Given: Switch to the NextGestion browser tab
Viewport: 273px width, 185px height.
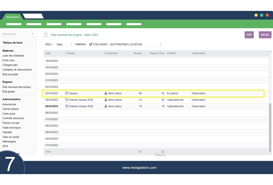Looking at the screenshot, I should (x=13, y=17).
